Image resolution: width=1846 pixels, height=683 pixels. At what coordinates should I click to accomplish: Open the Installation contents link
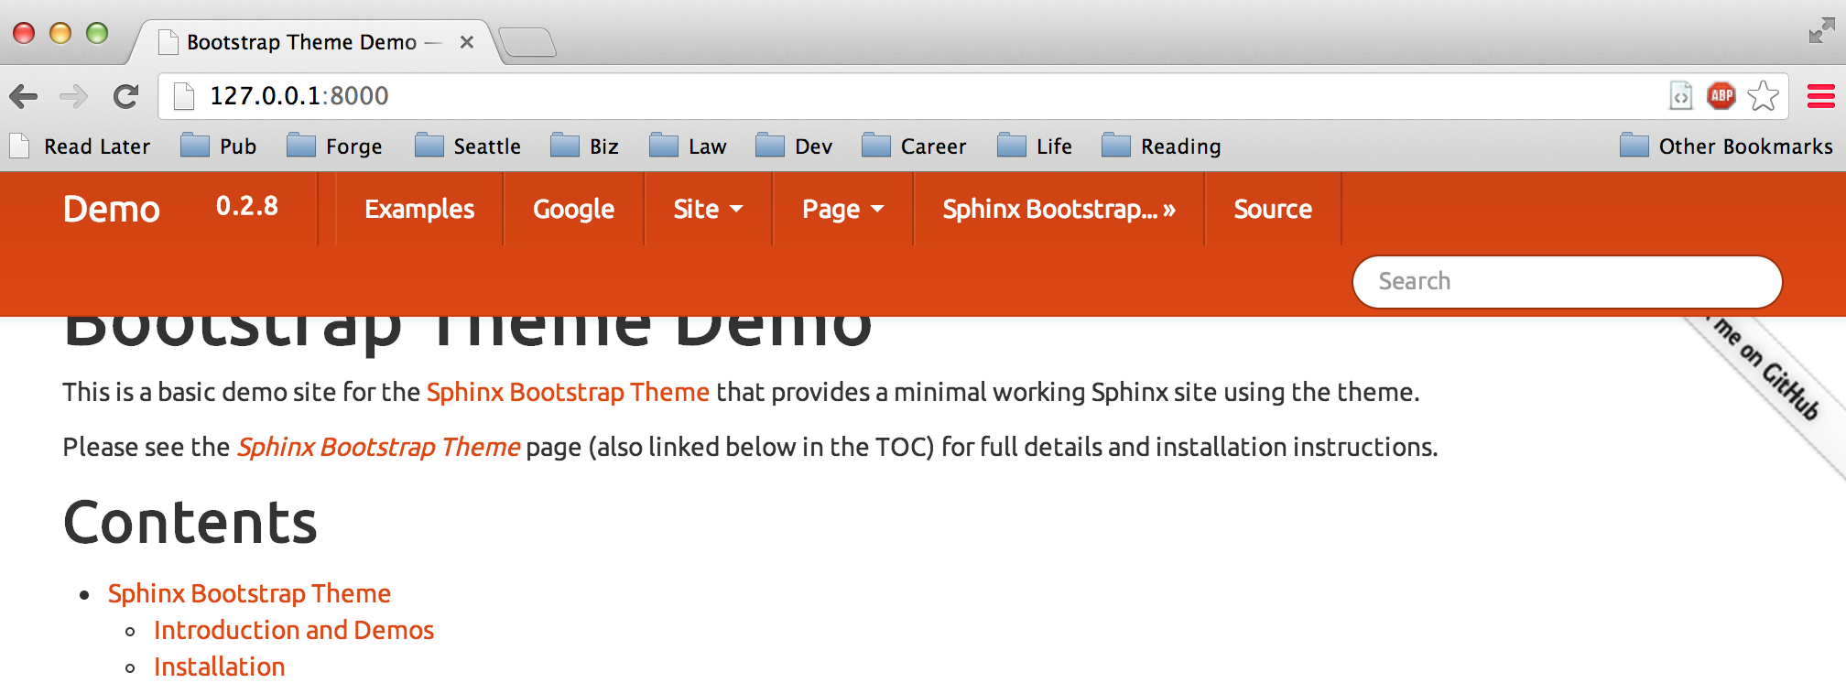(220, 667)
